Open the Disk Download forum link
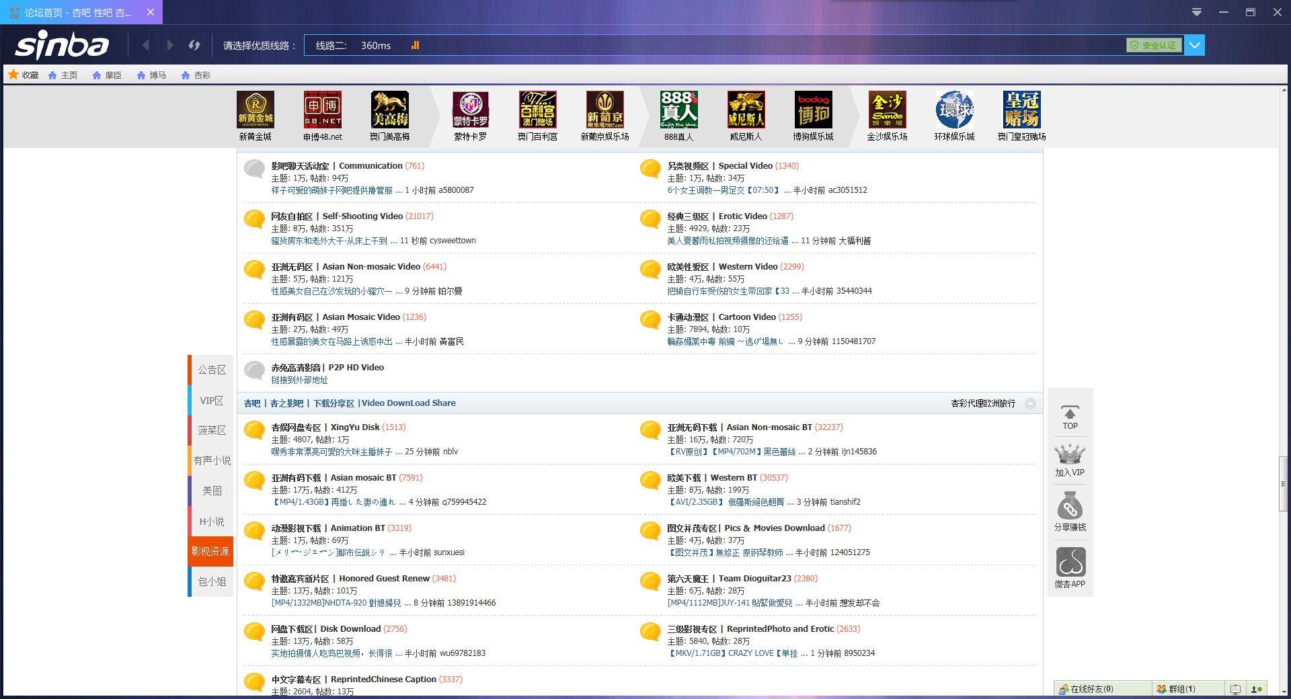1291x699 pixels. point(325,629)
